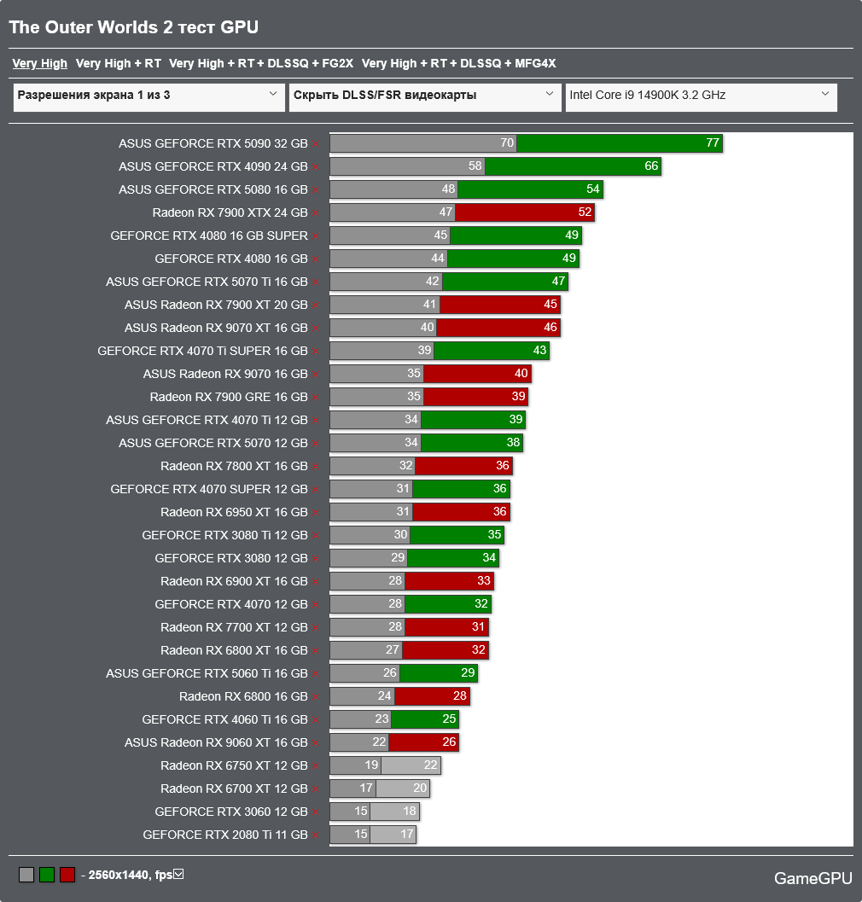Remove ASUS GEFORCE RTX 5070 12 GB via X icon
This screenshot has width=862, height=902.
click(x=315, y=443)
